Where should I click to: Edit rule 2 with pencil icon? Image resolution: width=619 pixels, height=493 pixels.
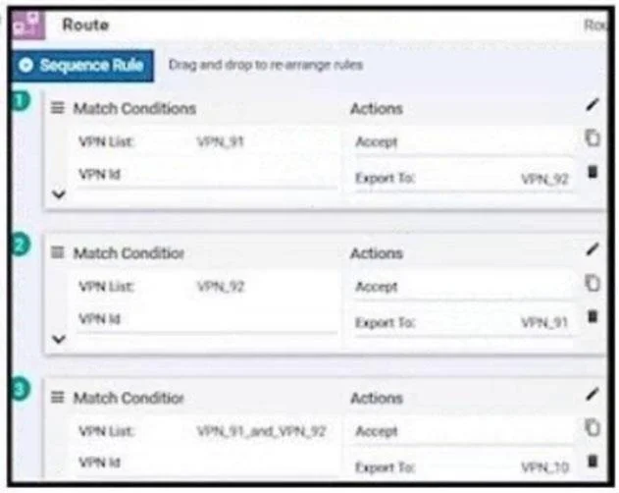coord(593,249)
